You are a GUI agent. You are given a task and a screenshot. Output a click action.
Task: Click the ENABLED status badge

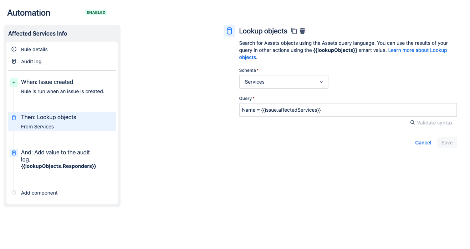(96, 12)
